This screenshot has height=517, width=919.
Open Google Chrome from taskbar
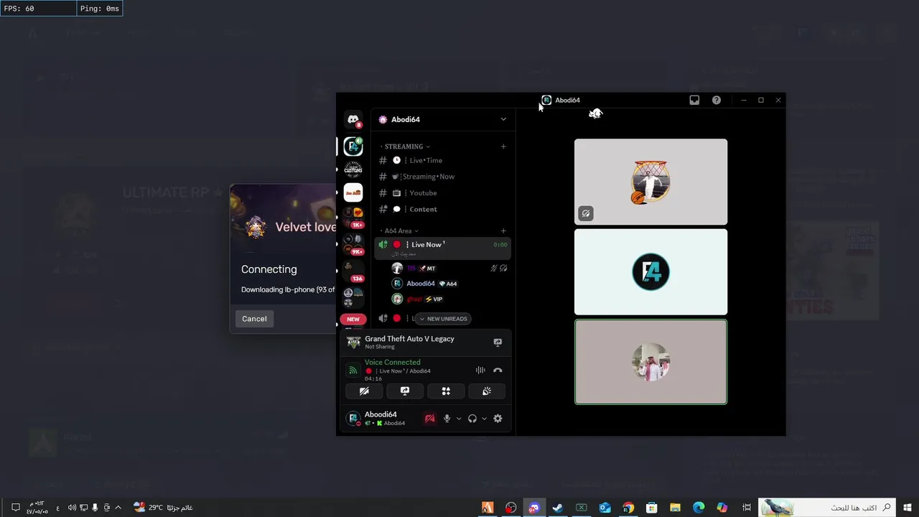pos(628,508)
